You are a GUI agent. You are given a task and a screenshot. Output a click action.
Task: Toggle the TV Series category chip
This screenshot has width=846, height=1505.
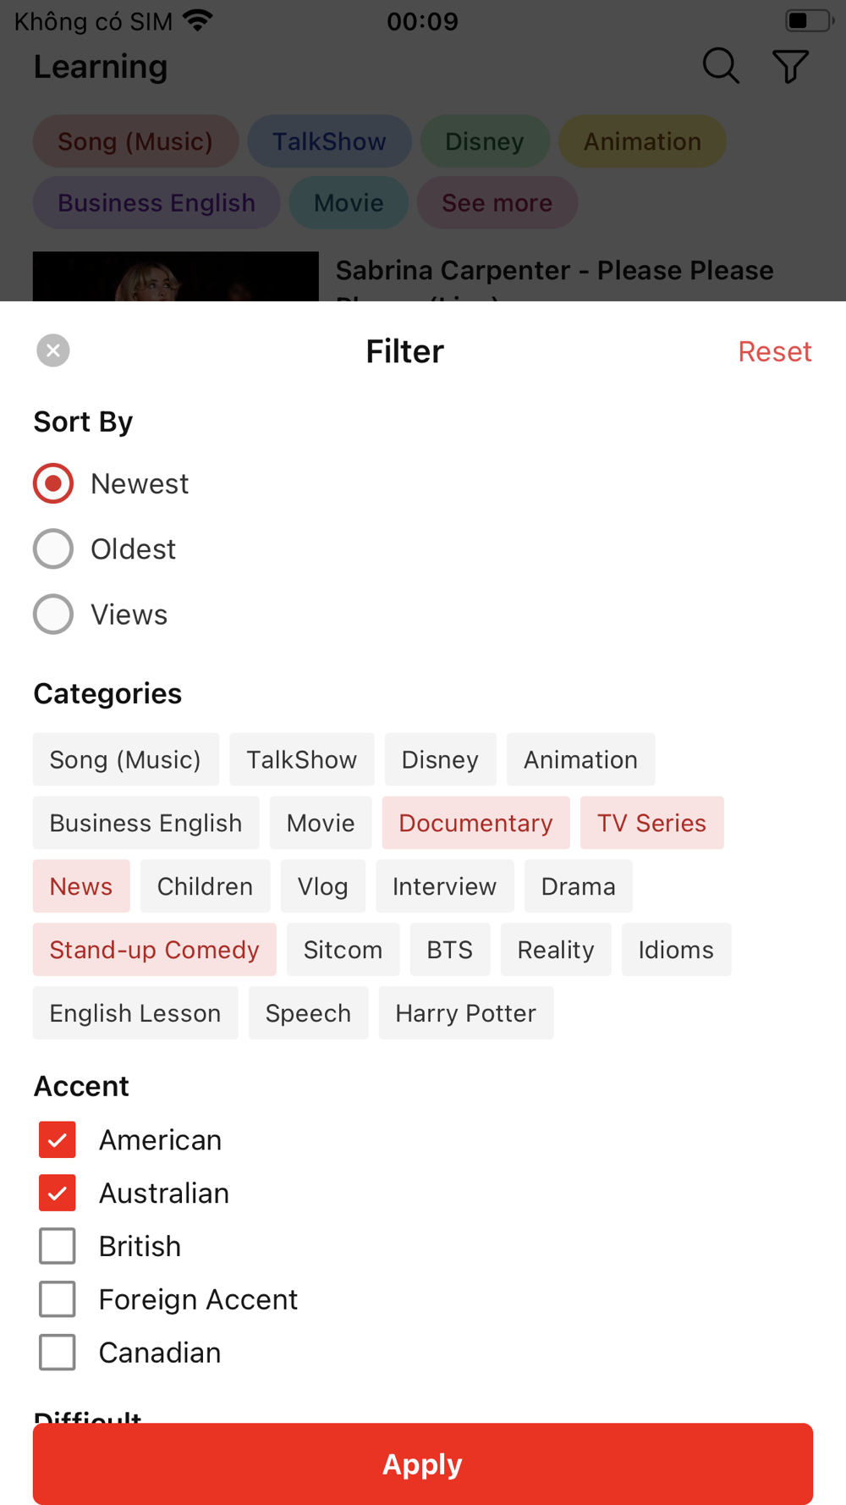[651, 823]
